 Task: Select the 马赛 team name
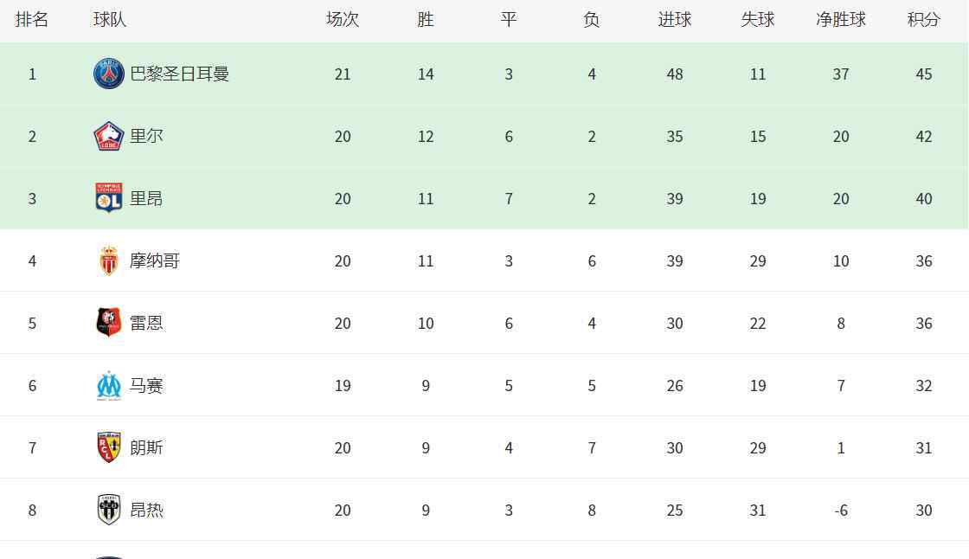pyautogui.click(x=146, y=385)
